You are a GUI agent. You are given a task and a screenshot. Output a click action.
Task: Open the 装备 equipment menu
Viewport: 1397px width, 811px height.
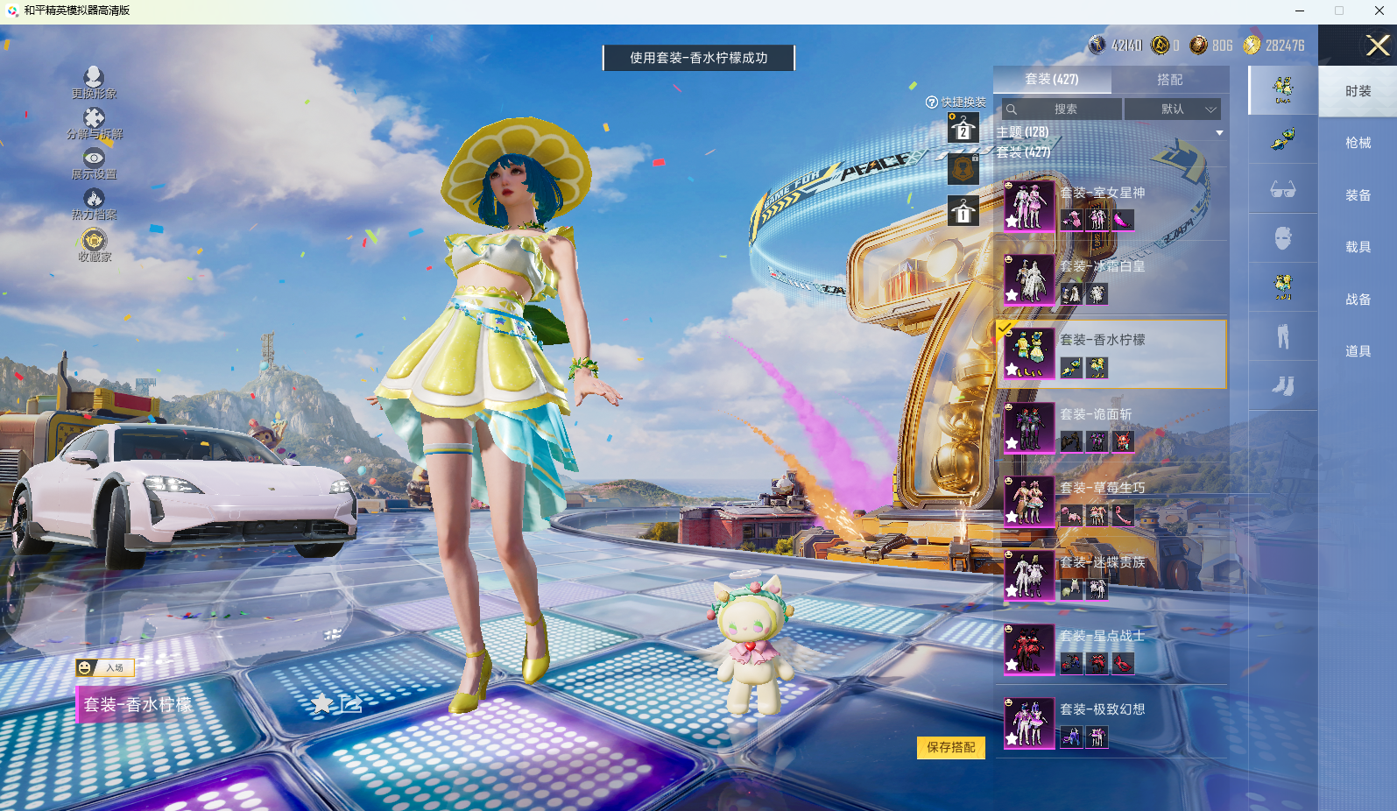coord(1358,195)
